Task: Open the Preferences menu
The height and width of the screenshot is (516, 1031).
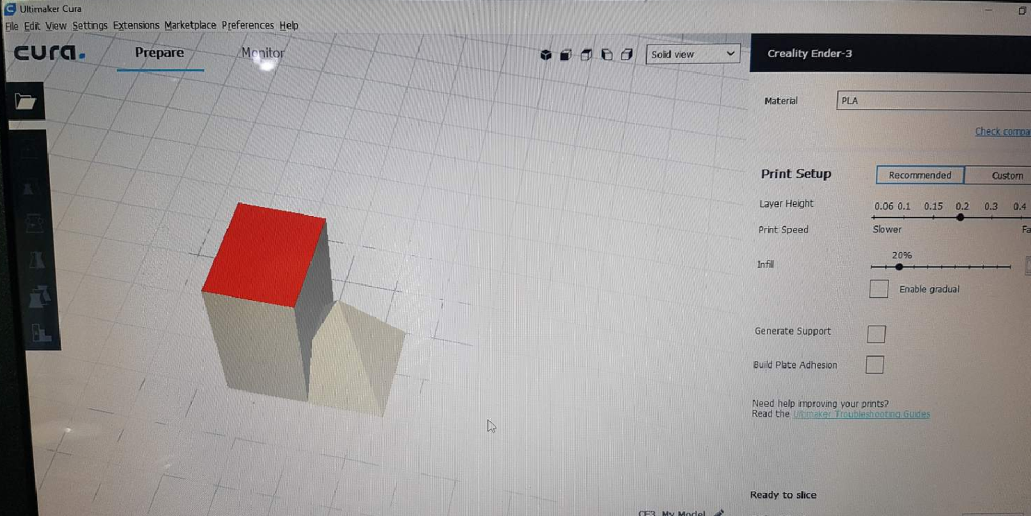Action: (248, 26)
